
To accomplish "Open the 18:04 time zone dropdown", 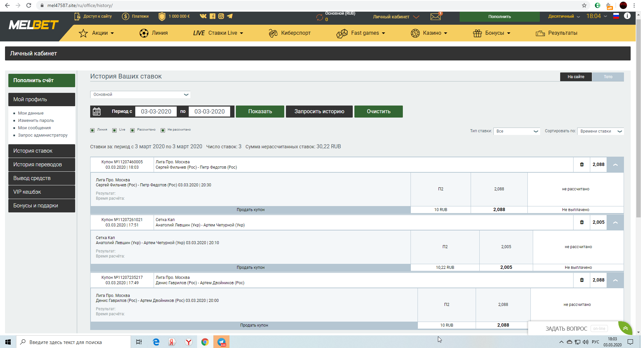I will (x=597, y=16).
